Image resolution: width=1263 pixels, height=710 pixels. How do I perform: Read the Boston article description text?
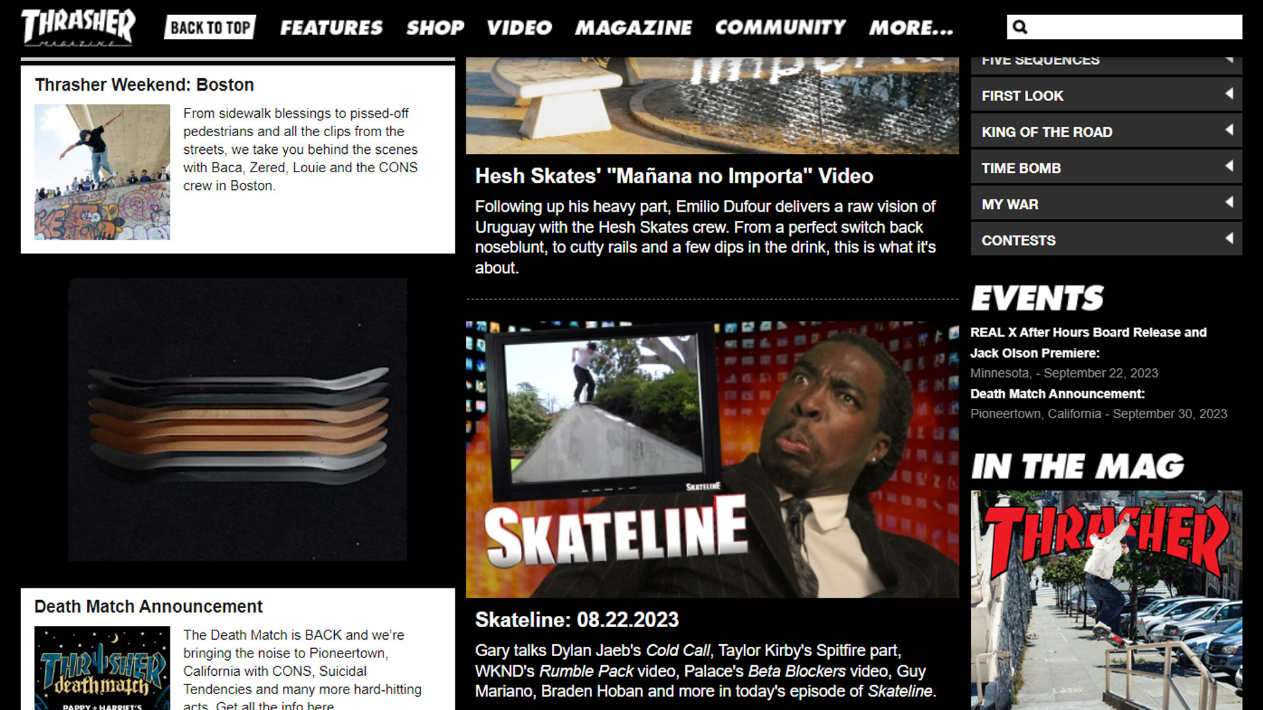pos(301,149)
